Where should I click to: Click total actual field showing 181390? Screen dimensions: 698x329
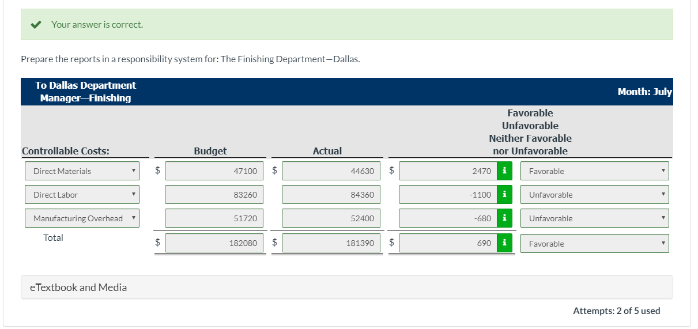pos(331,243)
